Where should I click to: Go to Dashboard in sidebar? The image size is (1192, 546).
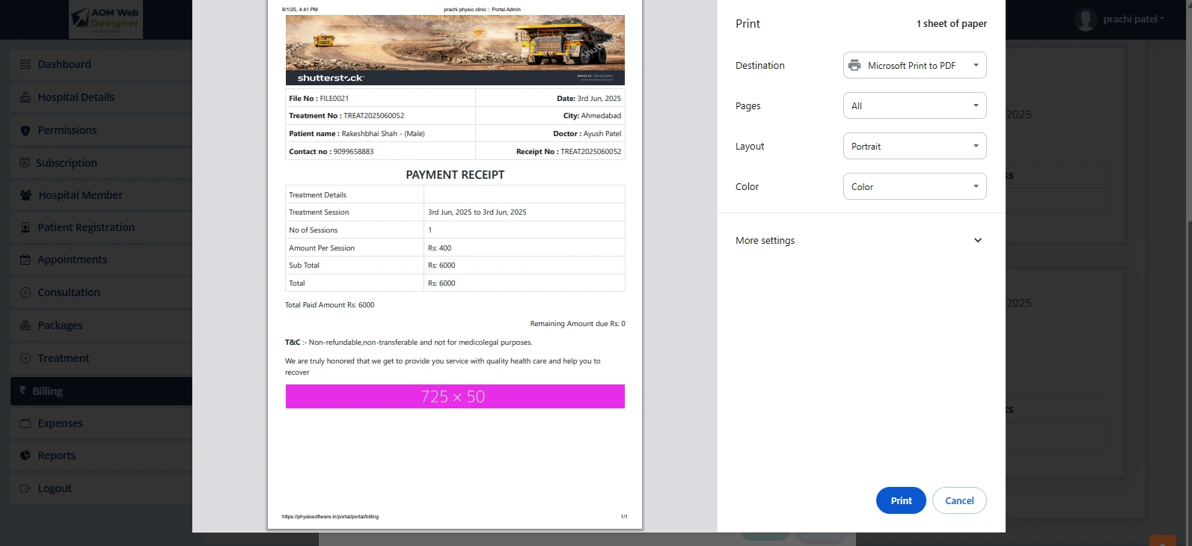(101, 64)
